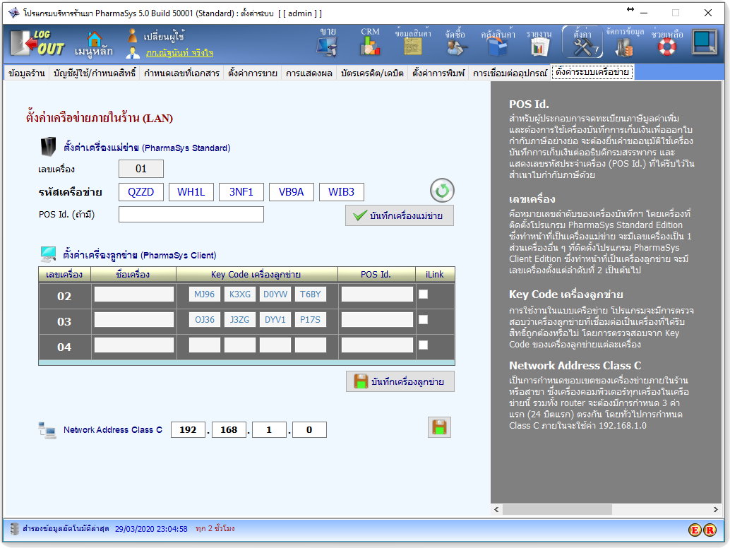Switch to the ตั้งค่าการพิมพ์ tab
The image size is (730, 548).
point(438,73)
